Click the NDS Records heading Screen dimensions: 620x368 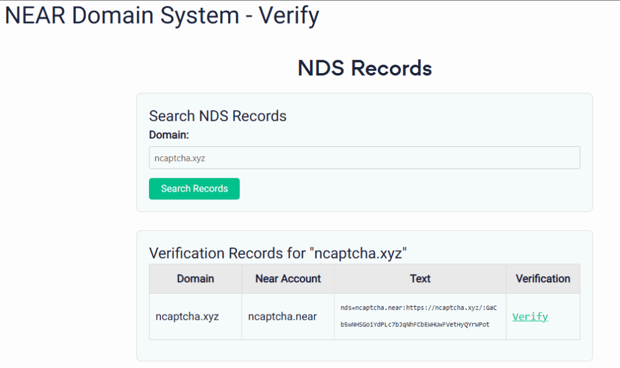tap(364, 68)
